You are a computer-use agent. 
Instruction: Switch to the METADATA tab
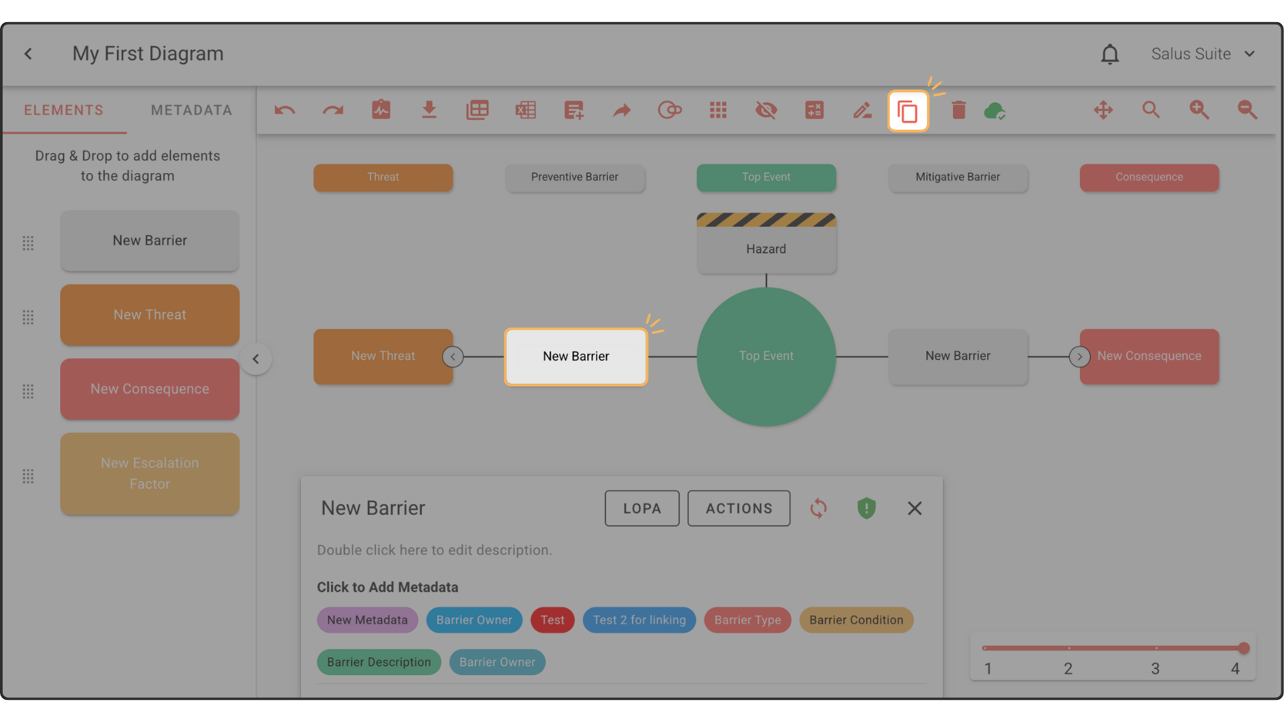click(191, 110)
